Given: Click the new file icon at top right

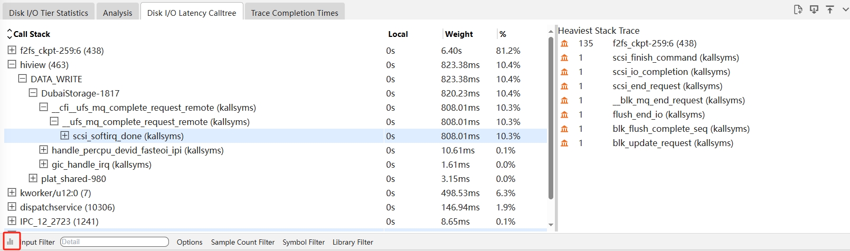Looking at the screenshot, I should pyautogui.click(x=798, y=9).
